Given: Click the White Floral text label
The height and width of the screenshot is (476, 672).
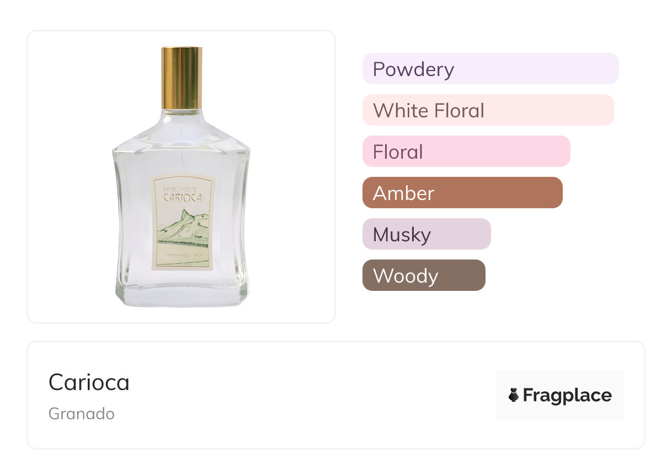Looking at the screenshot, I should 428,110.
